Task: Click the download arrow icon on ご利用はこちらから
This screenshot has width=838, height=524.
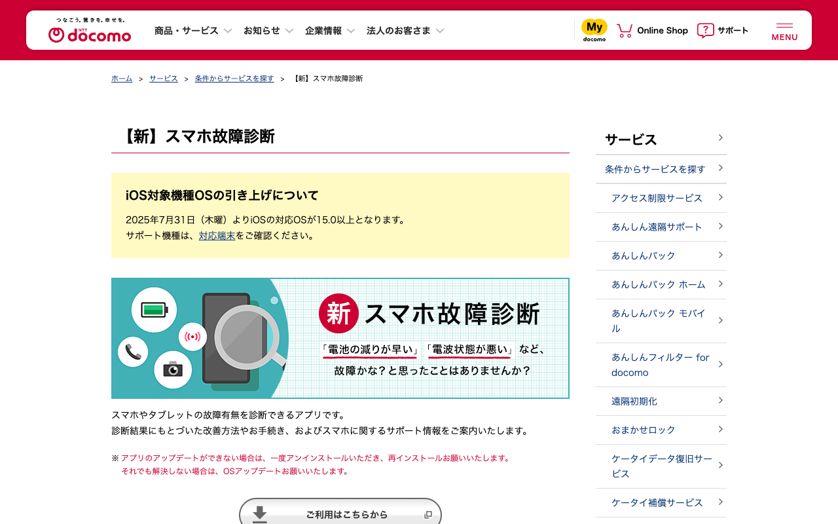Action: [x=260, y=514]
